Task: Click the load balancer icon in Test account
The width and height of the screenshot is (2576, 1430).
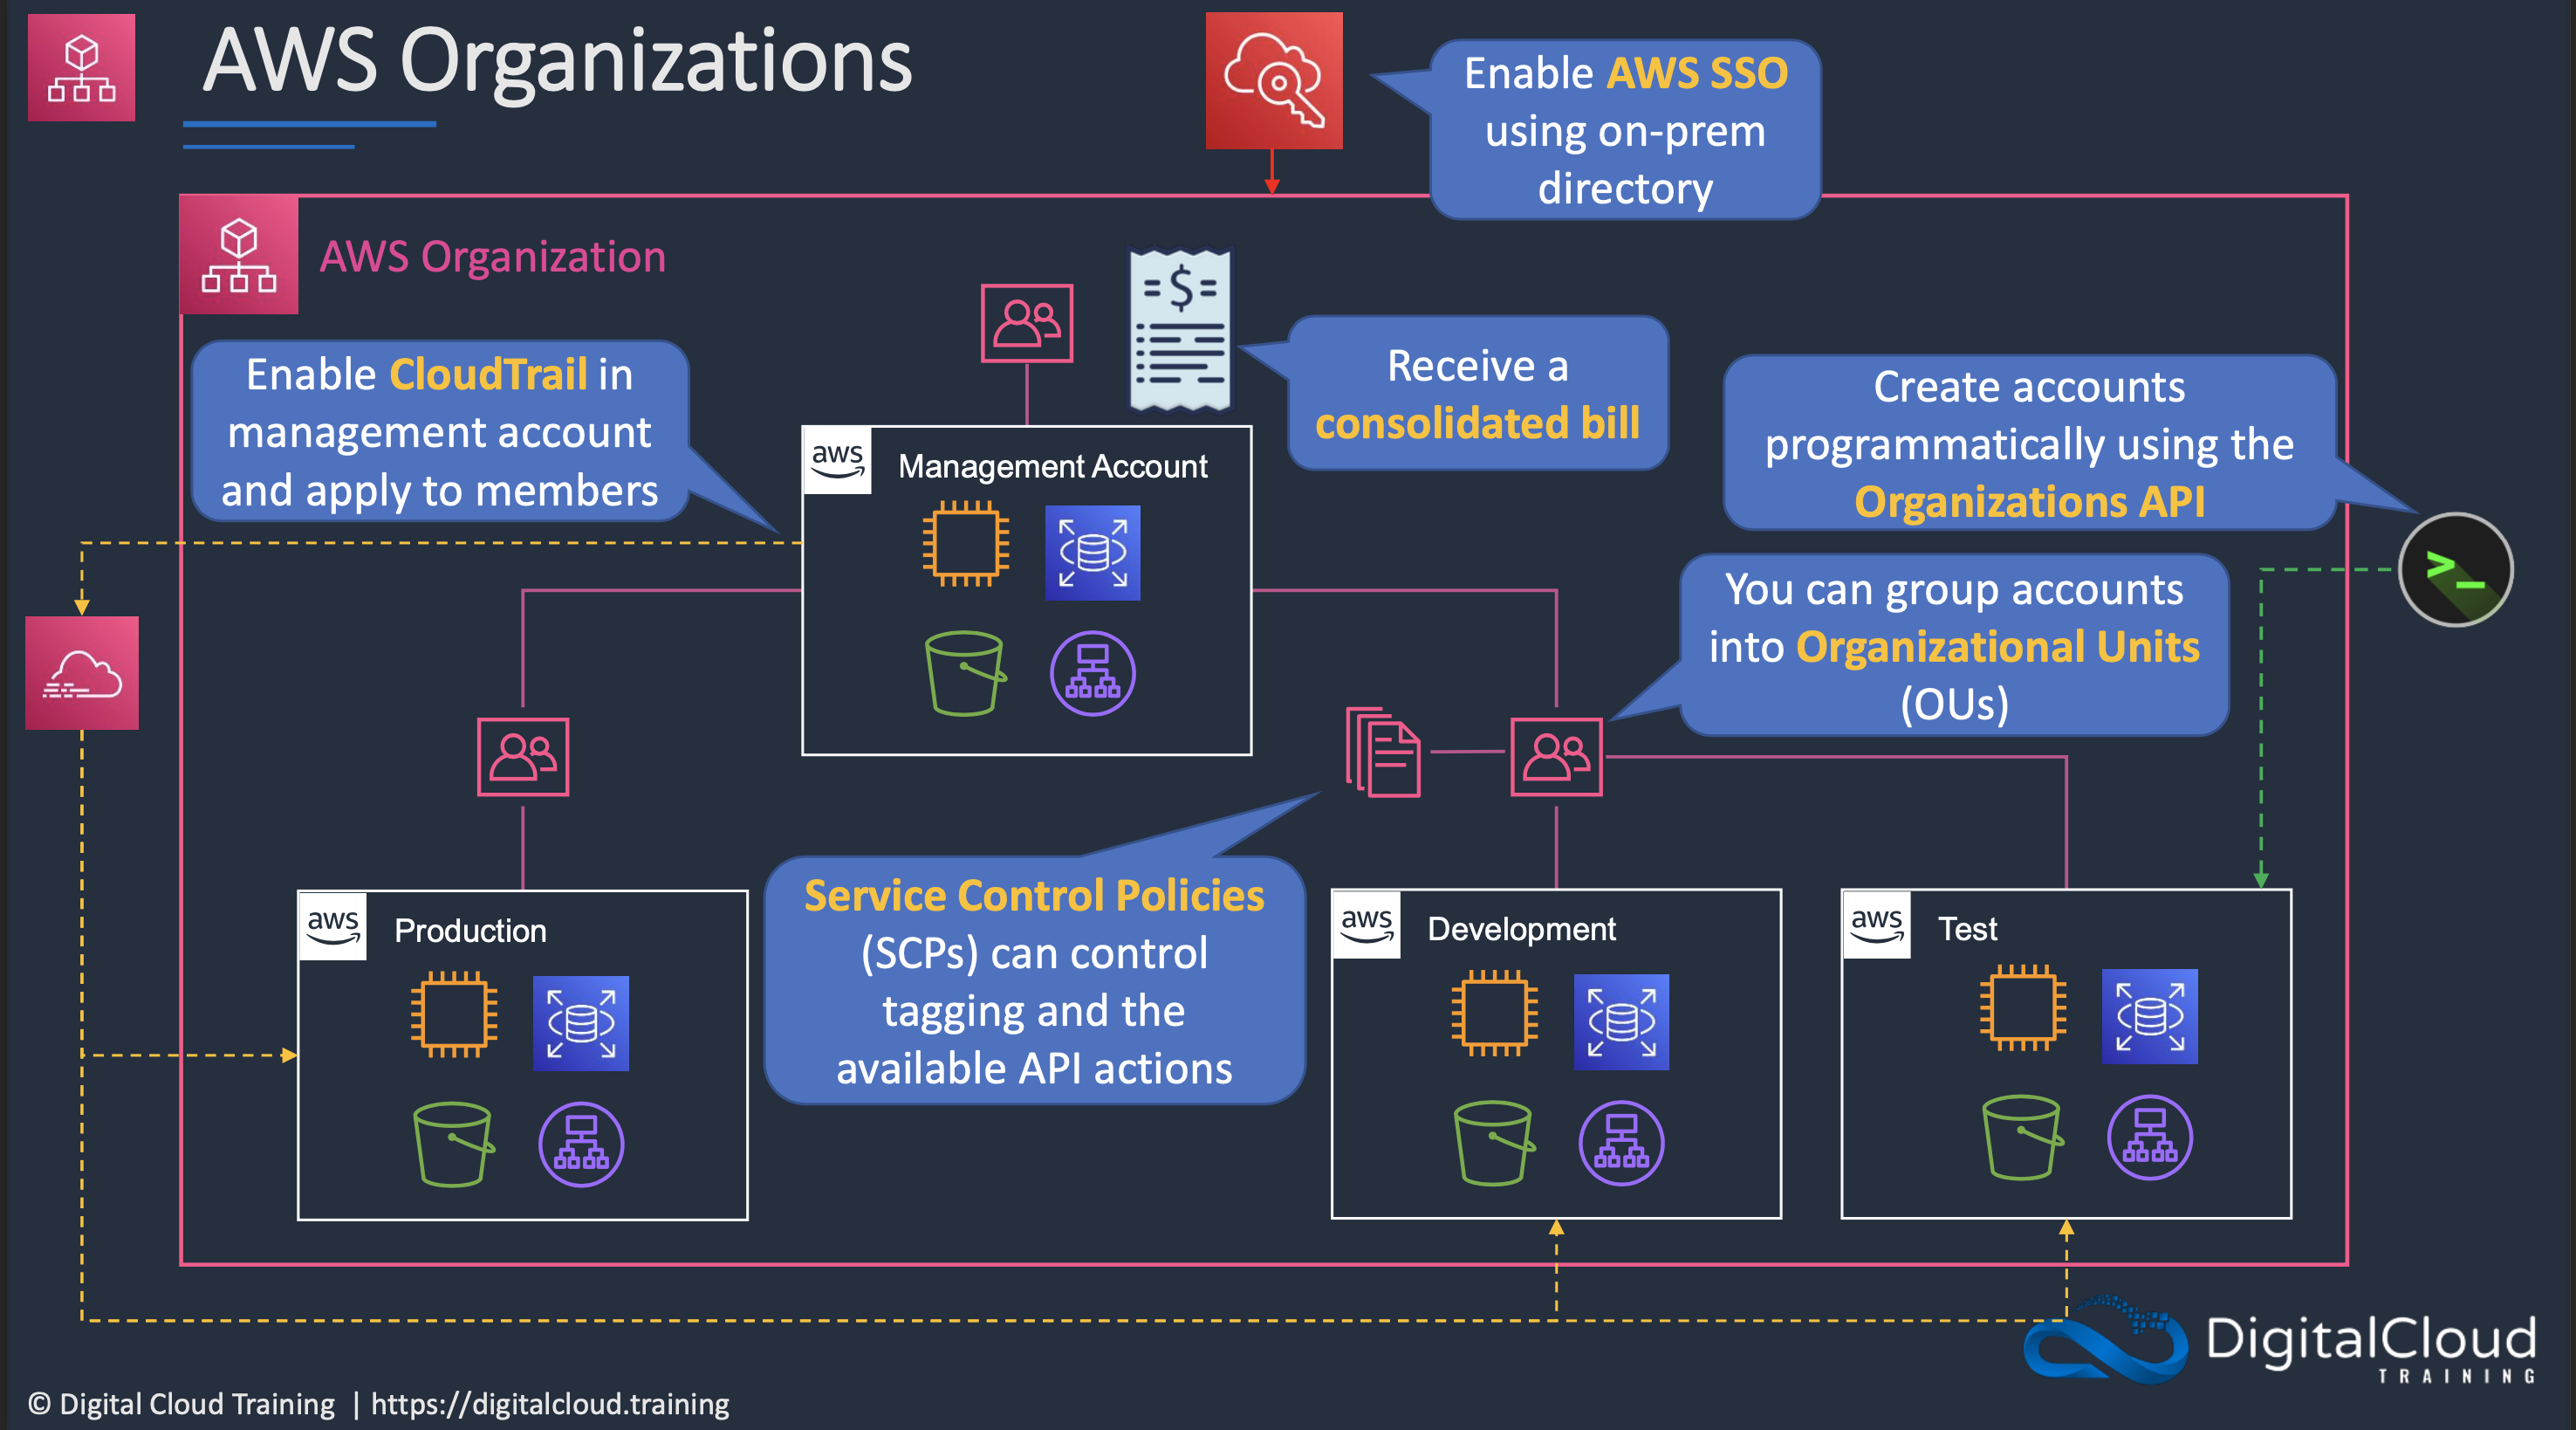Action: pos(2150,1137)
